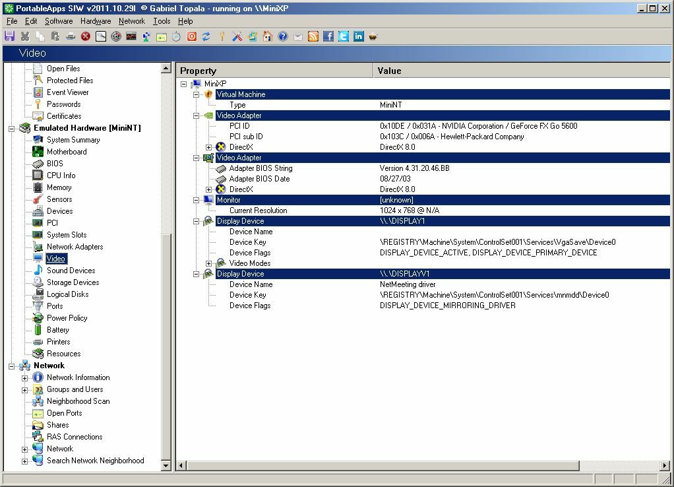The height and width of the screenshot is (487, 674).
Task: Open the Hardware menu
Action: 96,21
